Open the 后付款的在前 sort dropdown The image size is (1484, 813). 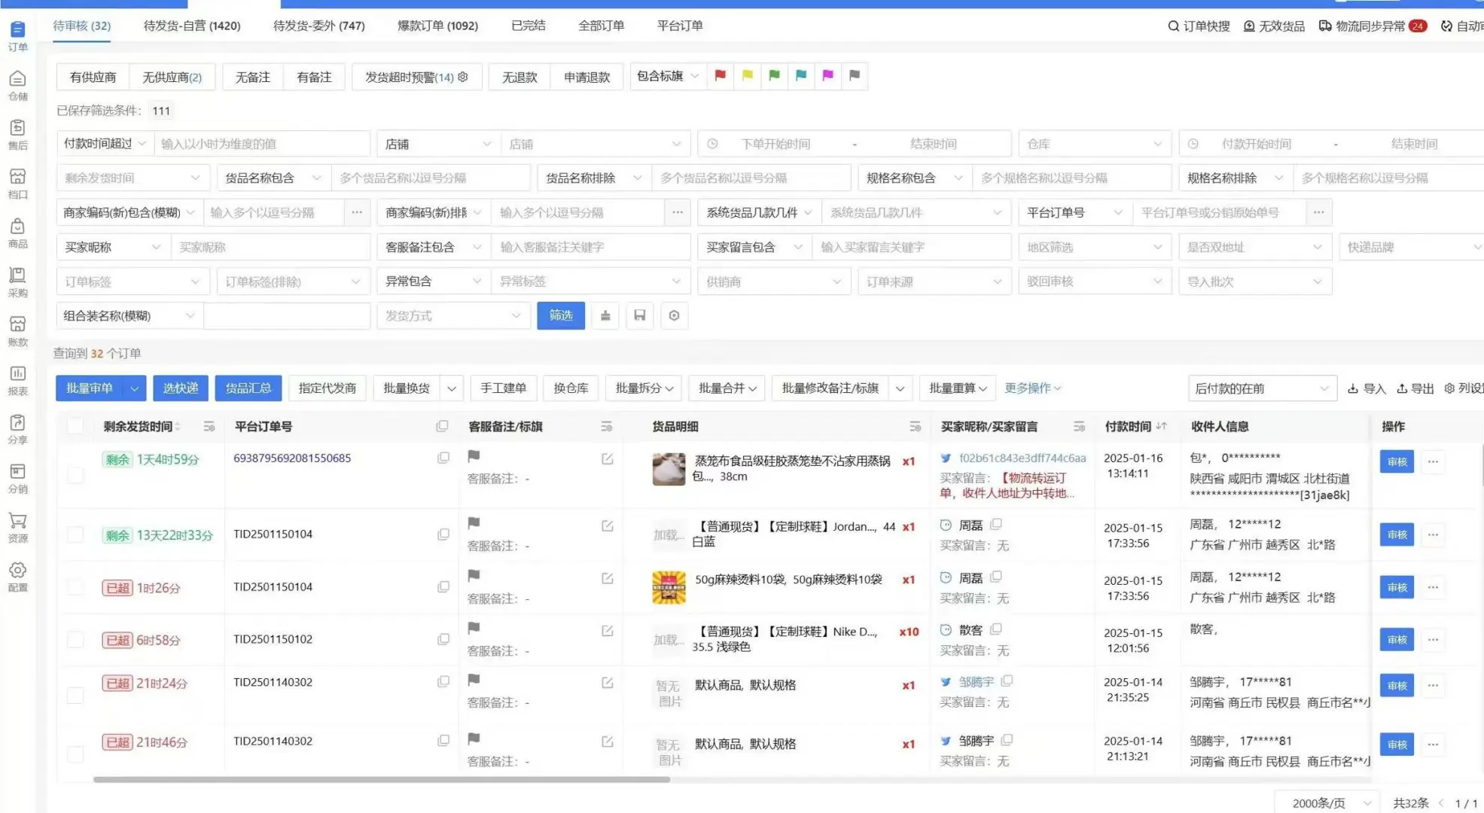(1262, 388)
